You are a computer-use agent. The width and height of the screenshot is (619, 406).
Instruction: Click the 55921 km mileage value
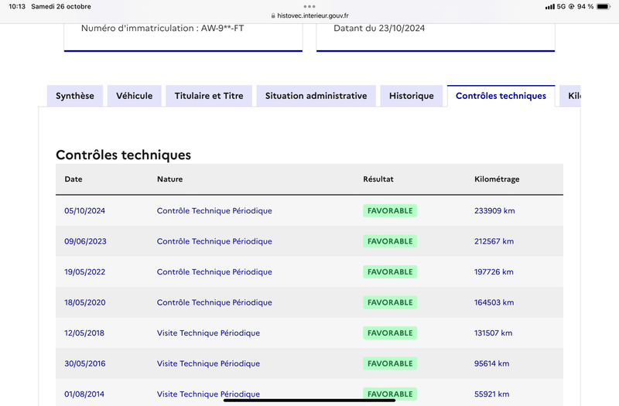point(491,394)
